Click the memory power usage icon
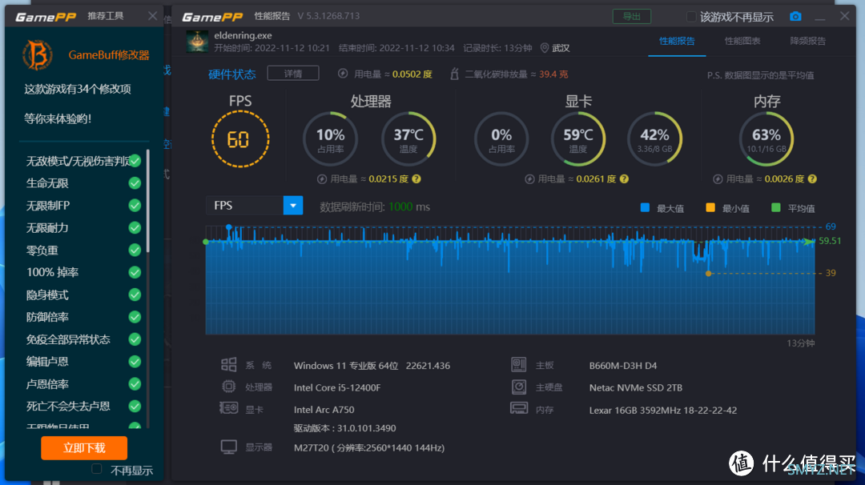 [718, 179]
